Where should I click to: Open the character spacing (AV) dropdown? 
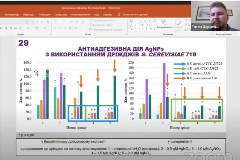pos(21,28)
